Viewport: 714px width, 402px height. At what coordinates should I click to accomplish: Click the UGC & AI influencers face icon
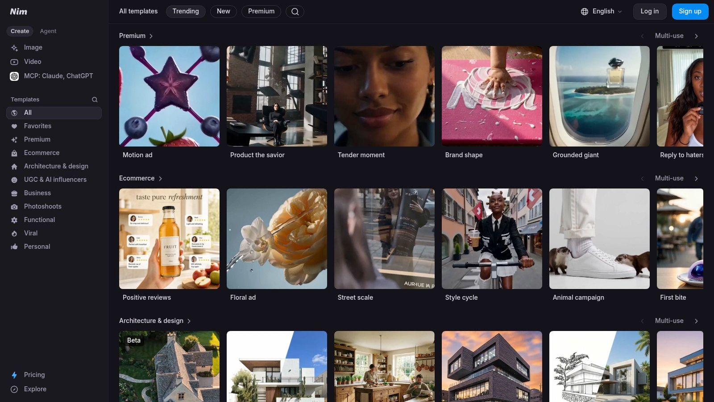pos(14,180)
